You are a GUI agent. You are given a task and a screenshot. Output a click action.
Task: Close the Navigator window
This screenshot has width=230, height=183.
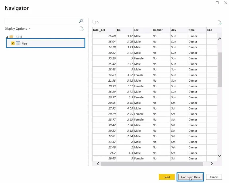(226, 3)
